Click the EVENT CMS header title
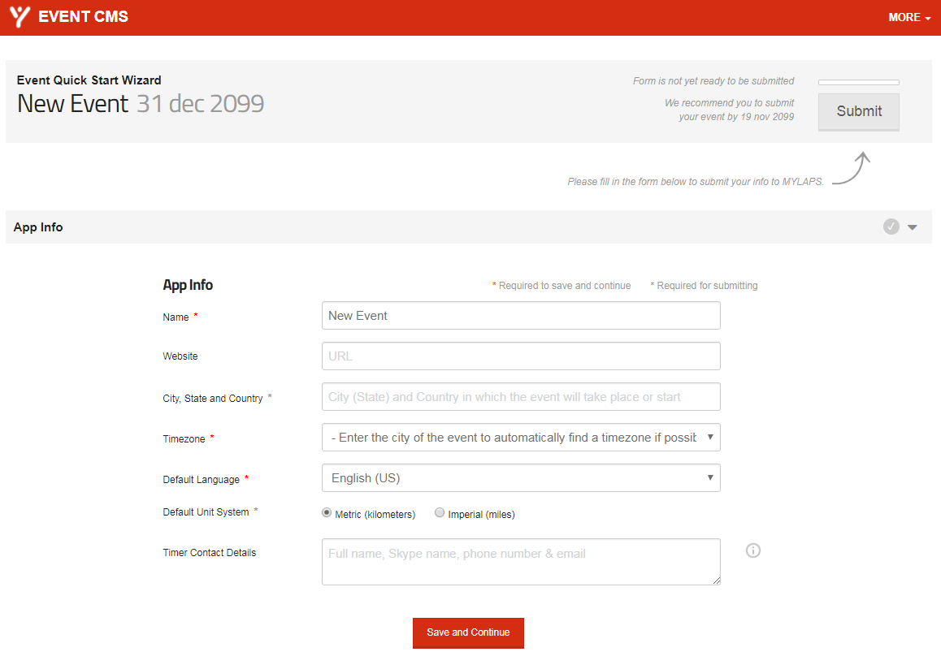 (84, 17)
